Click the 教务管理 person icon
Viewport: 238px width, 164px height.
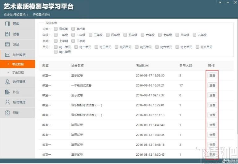tap(7, 82)
